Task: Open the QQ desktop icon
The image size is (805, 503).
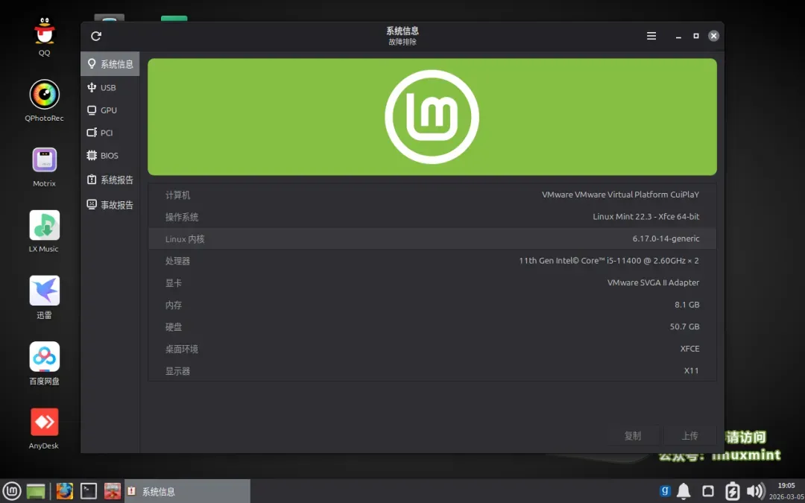Action: (44, 35)
